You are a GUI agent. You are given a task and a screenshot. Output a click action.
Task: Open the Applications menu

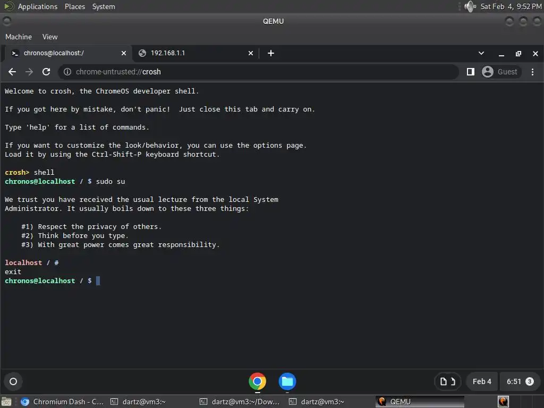38,6
